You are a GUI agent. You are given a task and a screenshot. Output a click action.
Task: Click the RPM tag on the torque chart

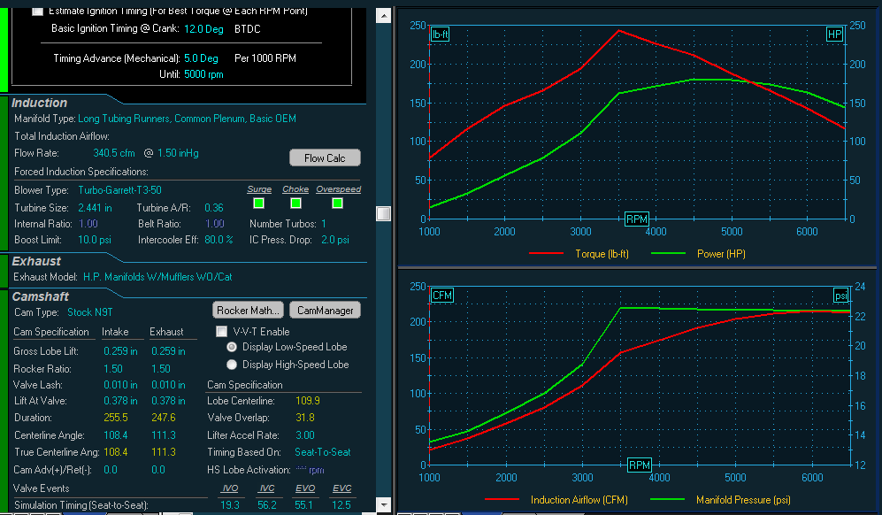636,219
